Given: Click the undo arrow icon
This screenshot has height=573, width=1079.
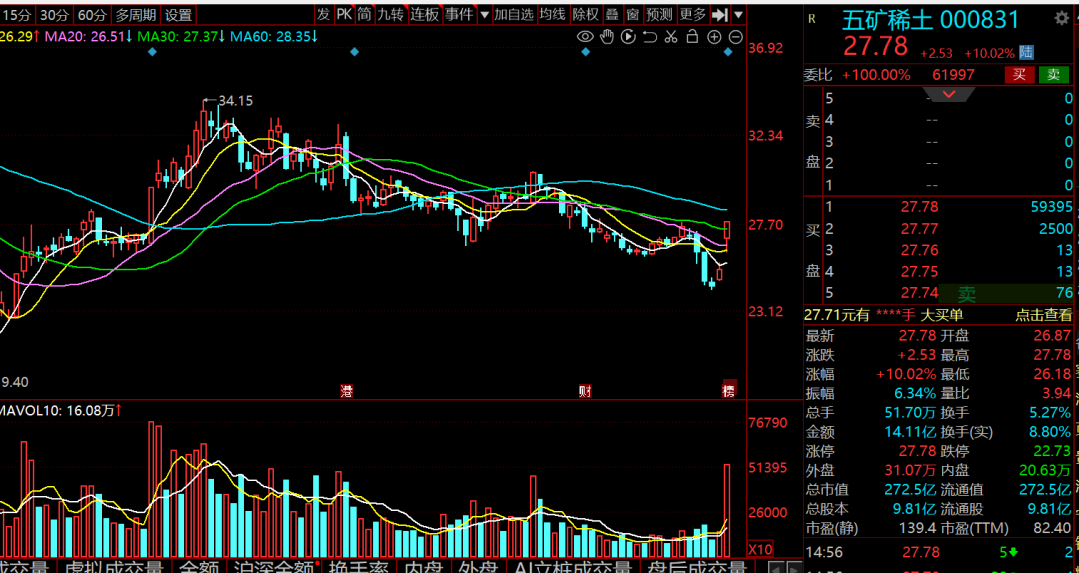Looking at the screenshot, I should (x=650, y=37).
